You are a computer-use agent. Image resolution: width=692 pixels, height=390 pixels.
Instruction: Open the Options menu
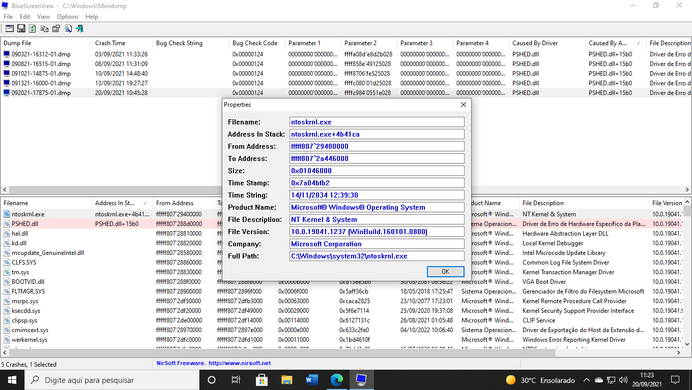68,17
